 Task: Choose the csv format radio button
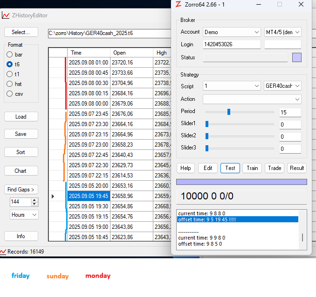tap(10, 93)
